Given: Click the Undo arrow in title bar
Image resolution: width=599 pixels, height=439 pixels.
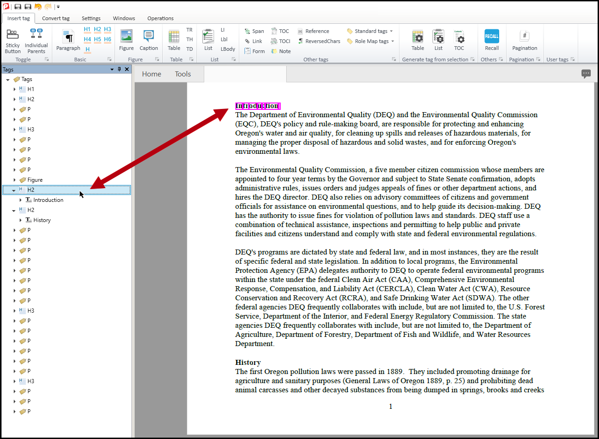Looking at the screenshot, I should 38,6.
